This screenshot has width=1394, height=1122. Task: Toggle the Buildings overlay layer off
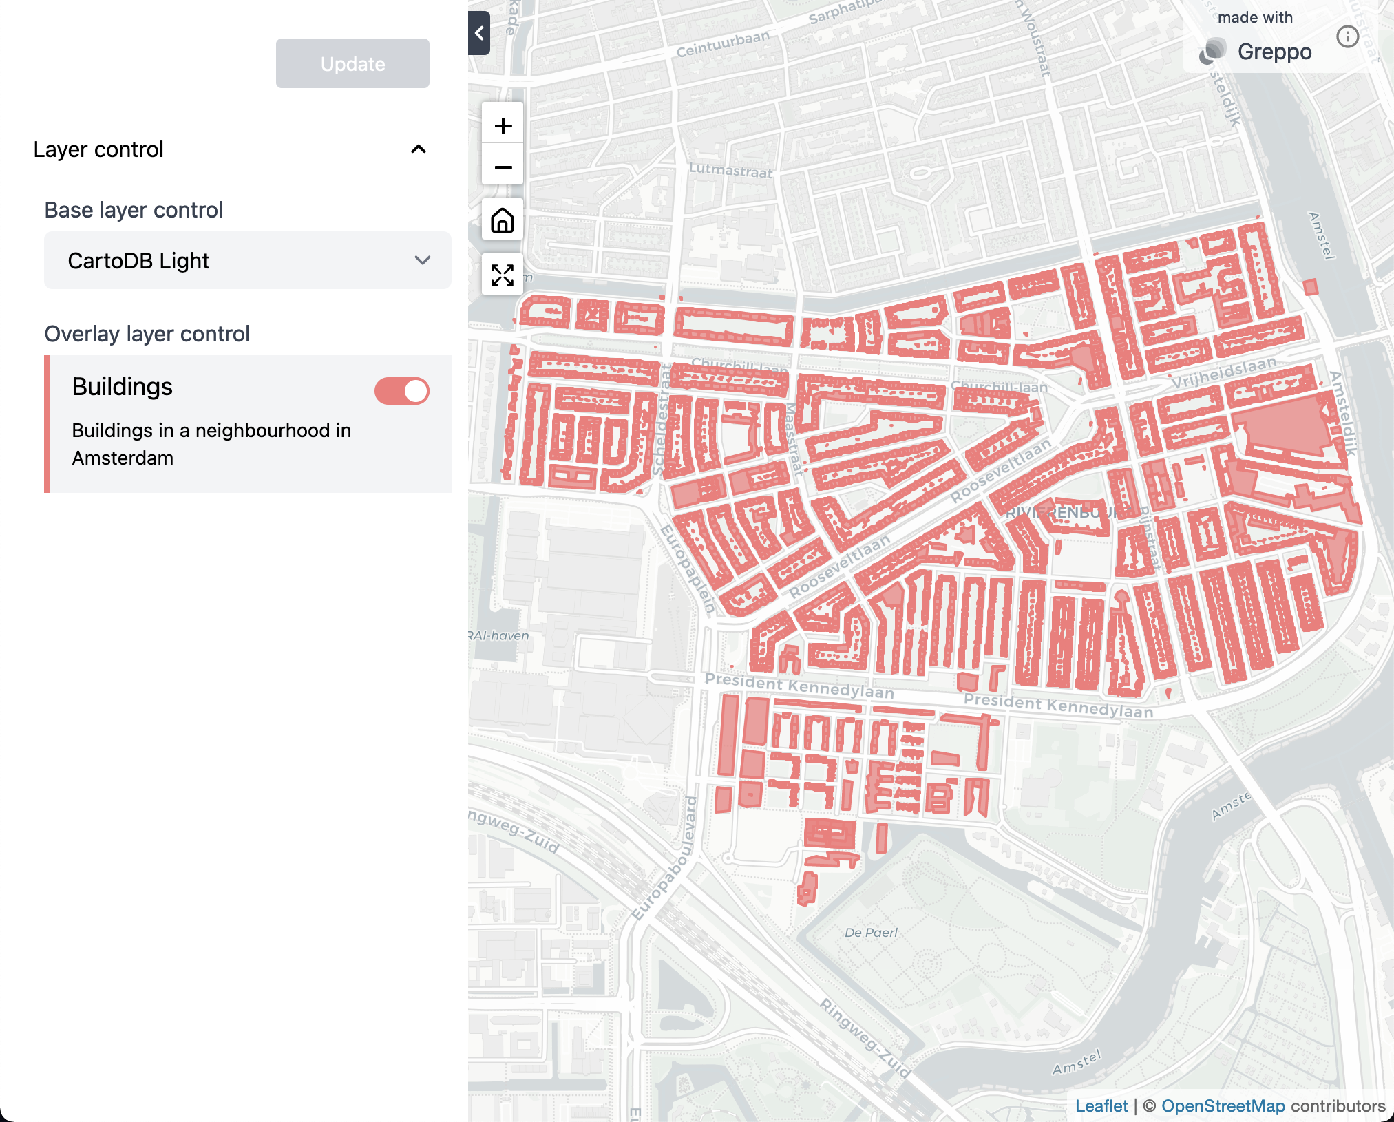pos(402,391)
